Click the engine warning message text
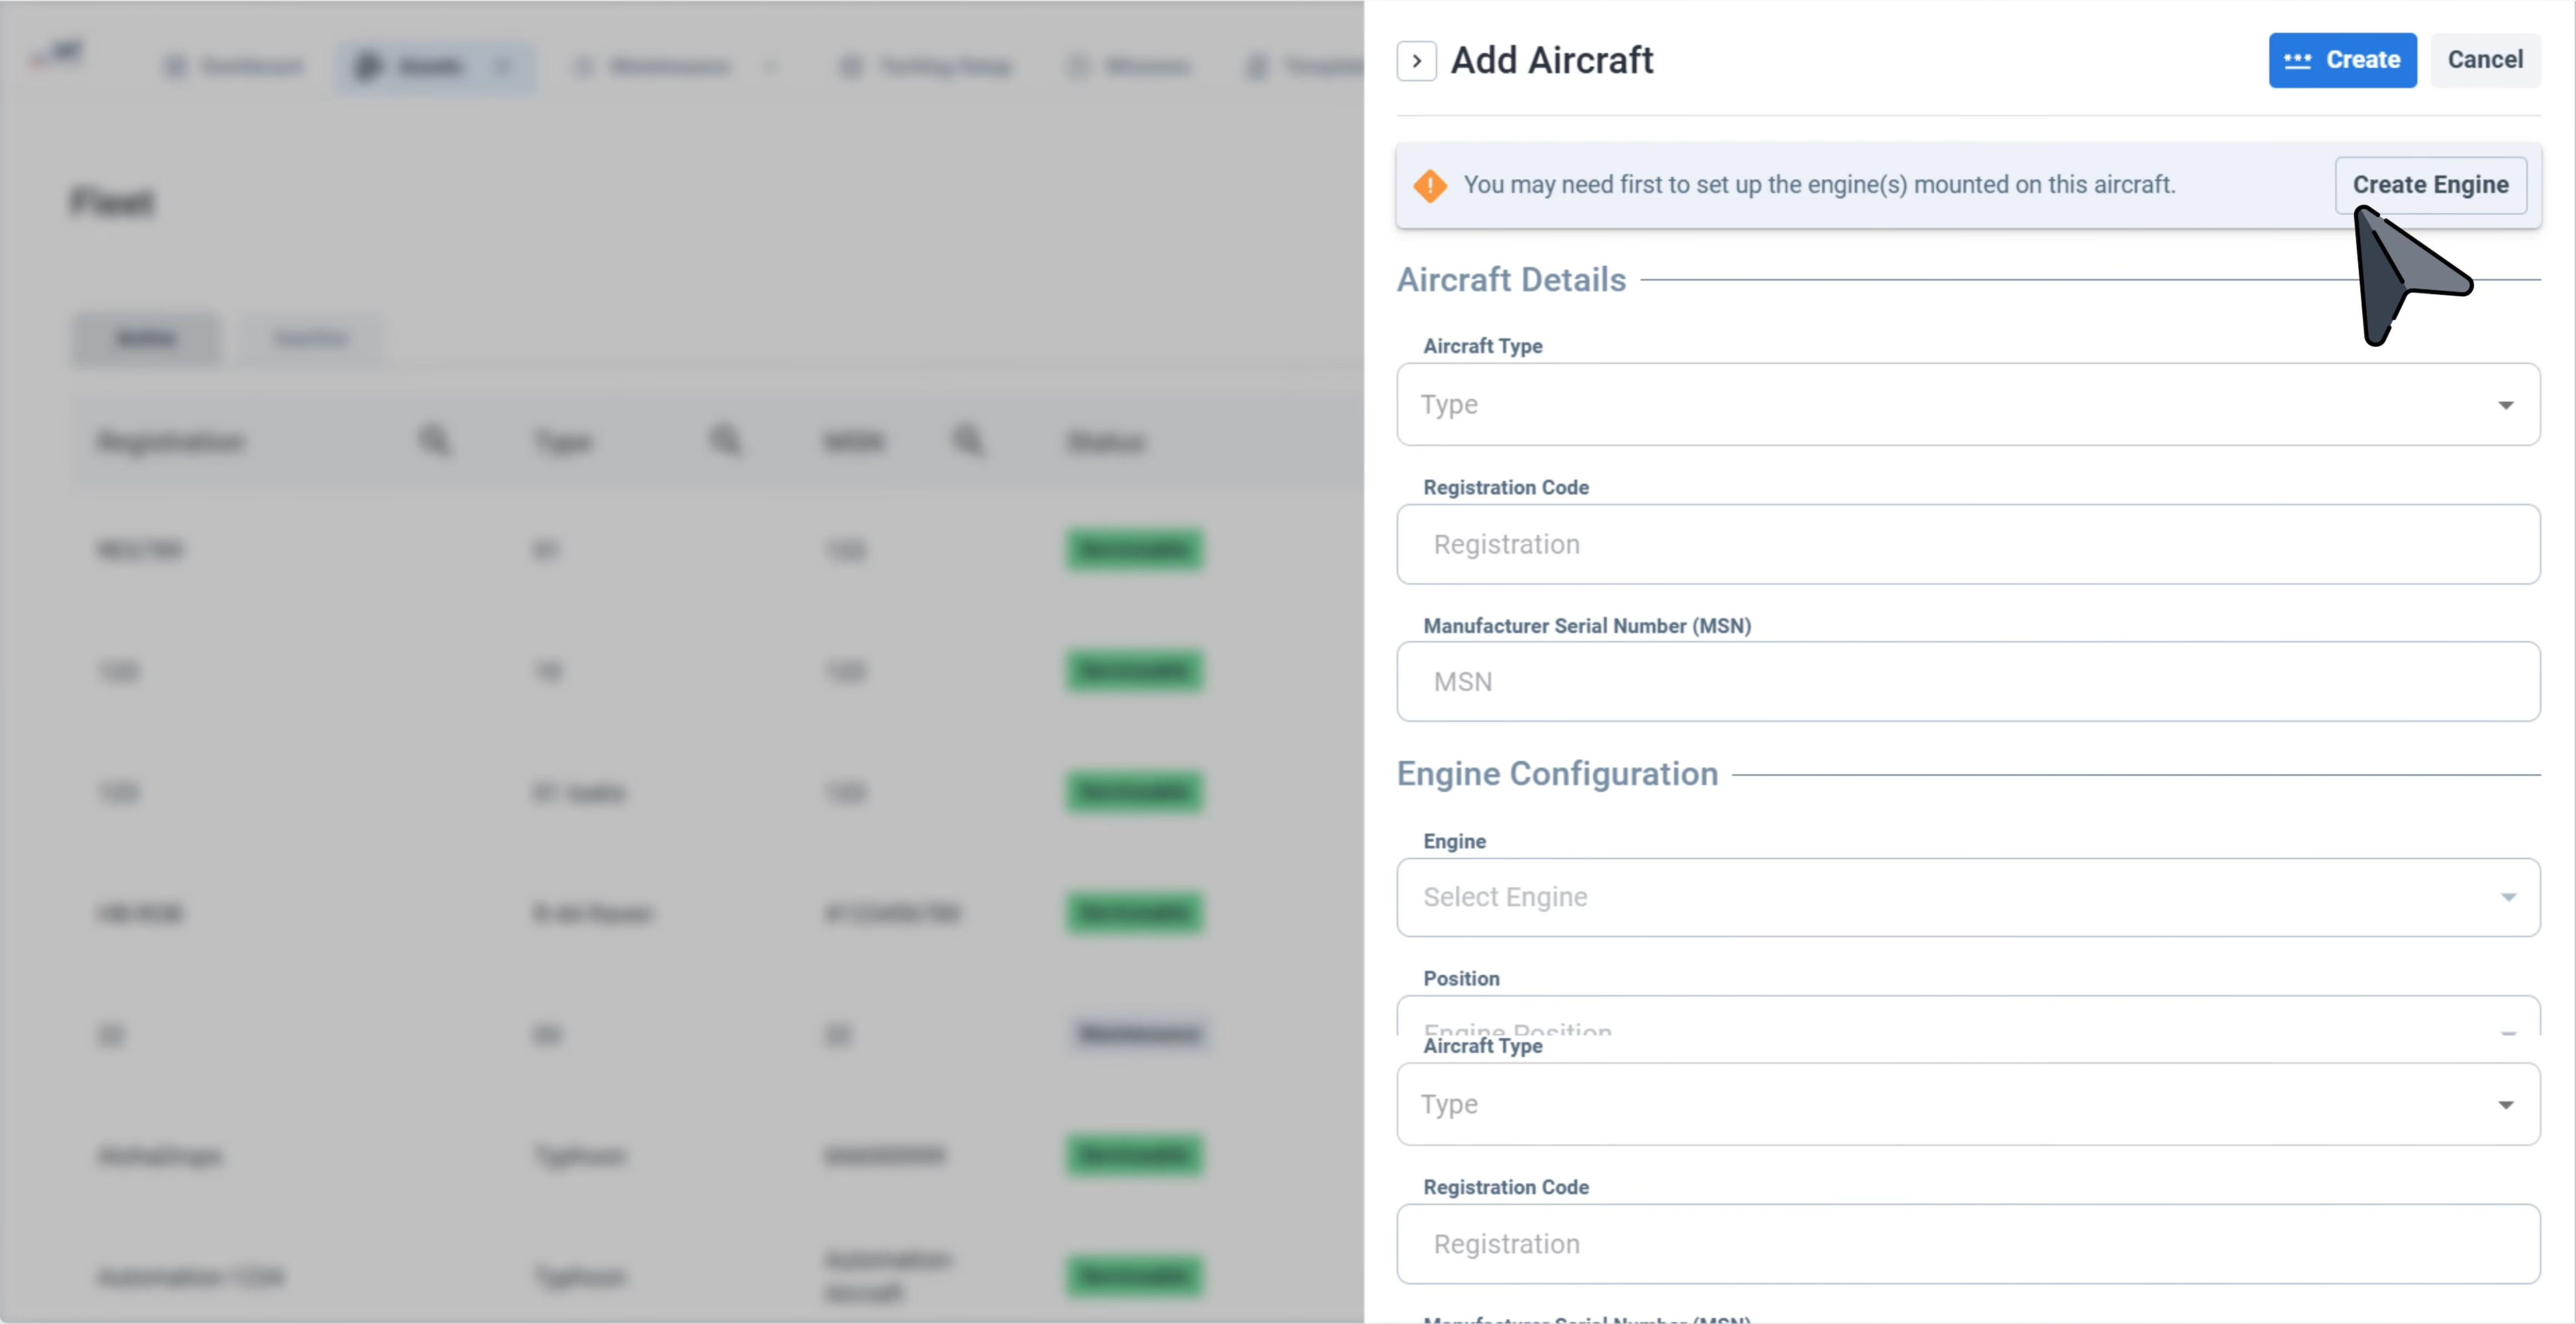Screen dimensions: 2576x1324 click(x=1819, y=185)
